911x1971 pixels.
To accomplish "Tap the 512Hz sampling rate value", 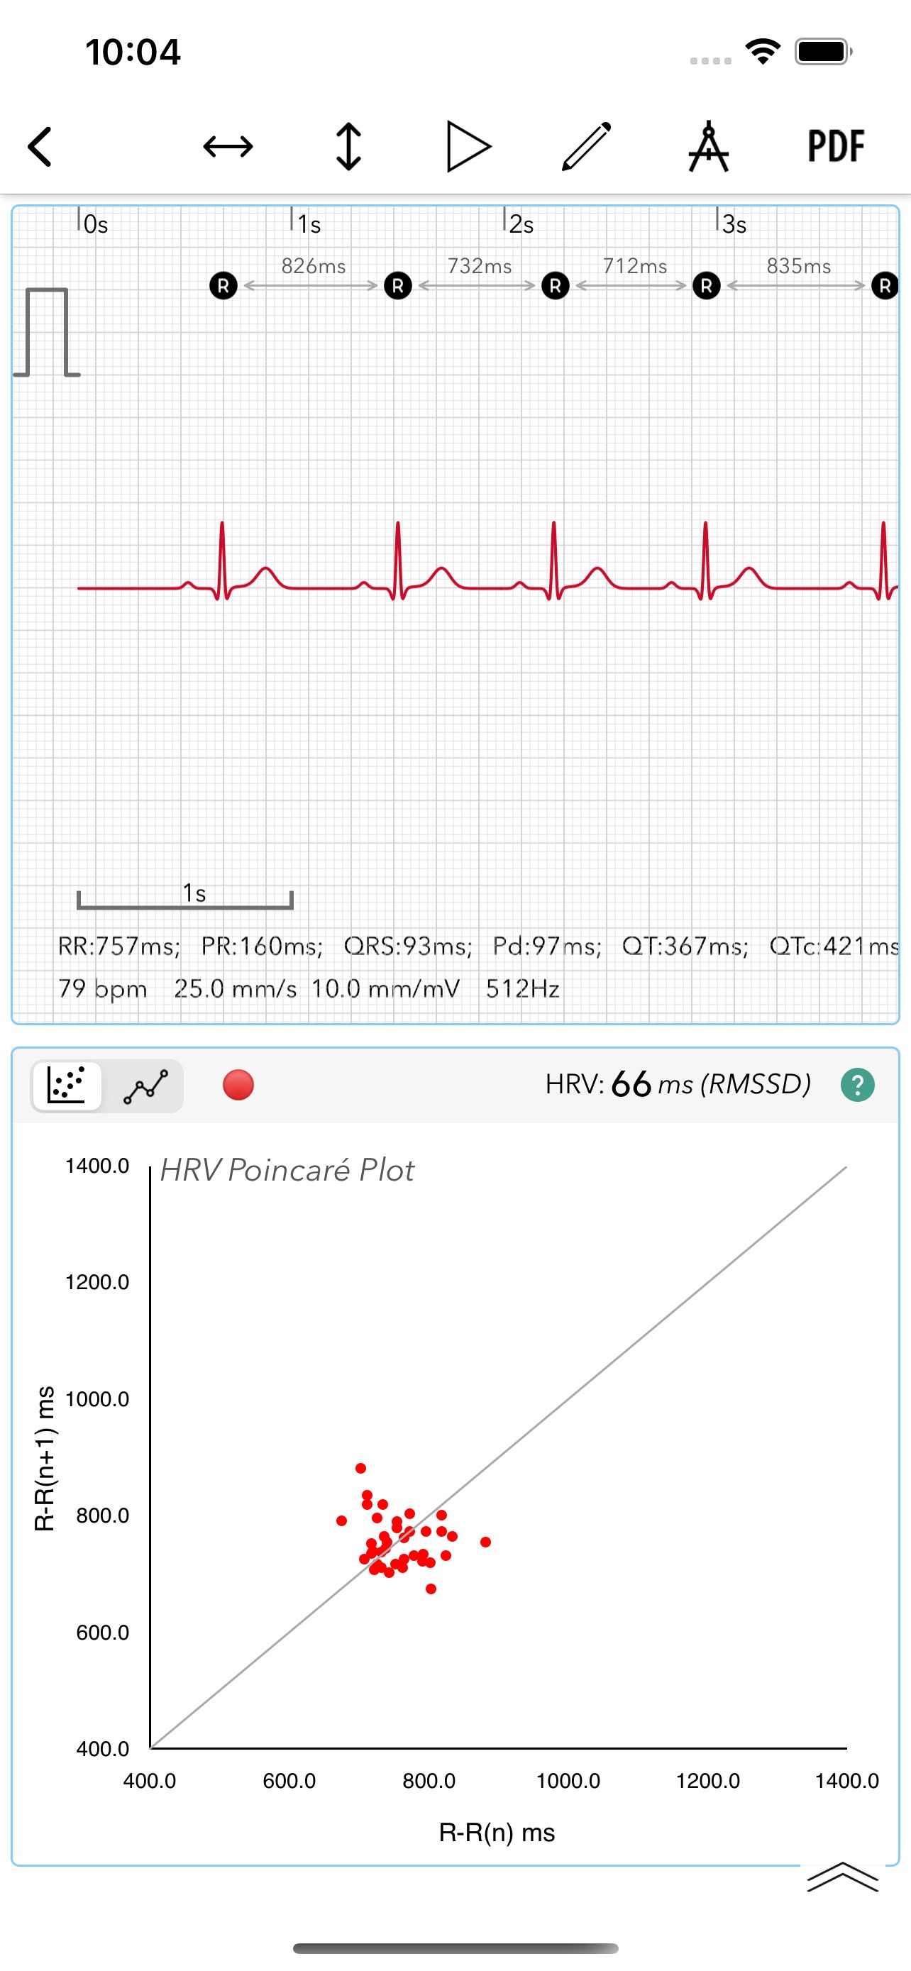I will pyautogui.click(x=522, y=988).
